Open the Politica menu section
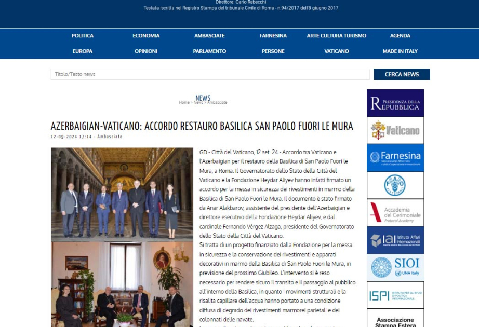479x327 pixels. (83, 36)
